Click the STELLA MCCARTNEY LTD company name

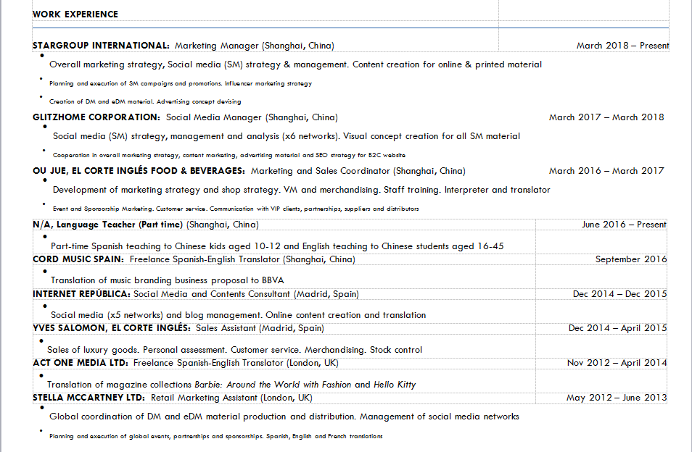[x=88, y=398]
